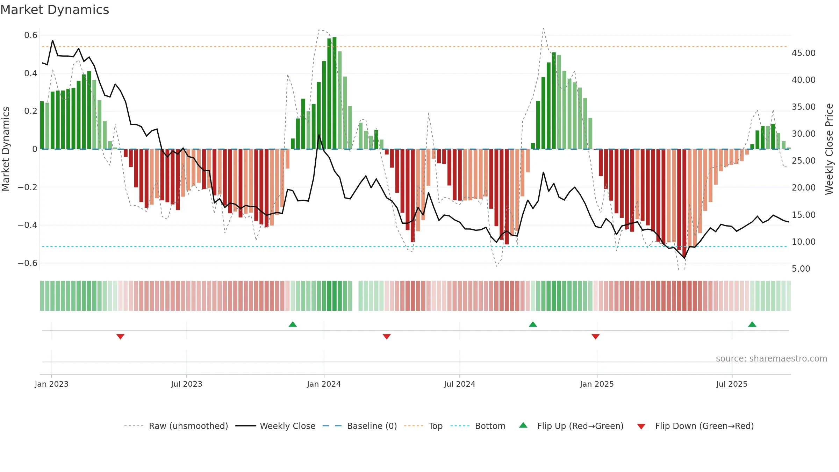Screen dimensions: 839x472
Task: Toggle the Bottom legend entry
Action: point(478,426)
